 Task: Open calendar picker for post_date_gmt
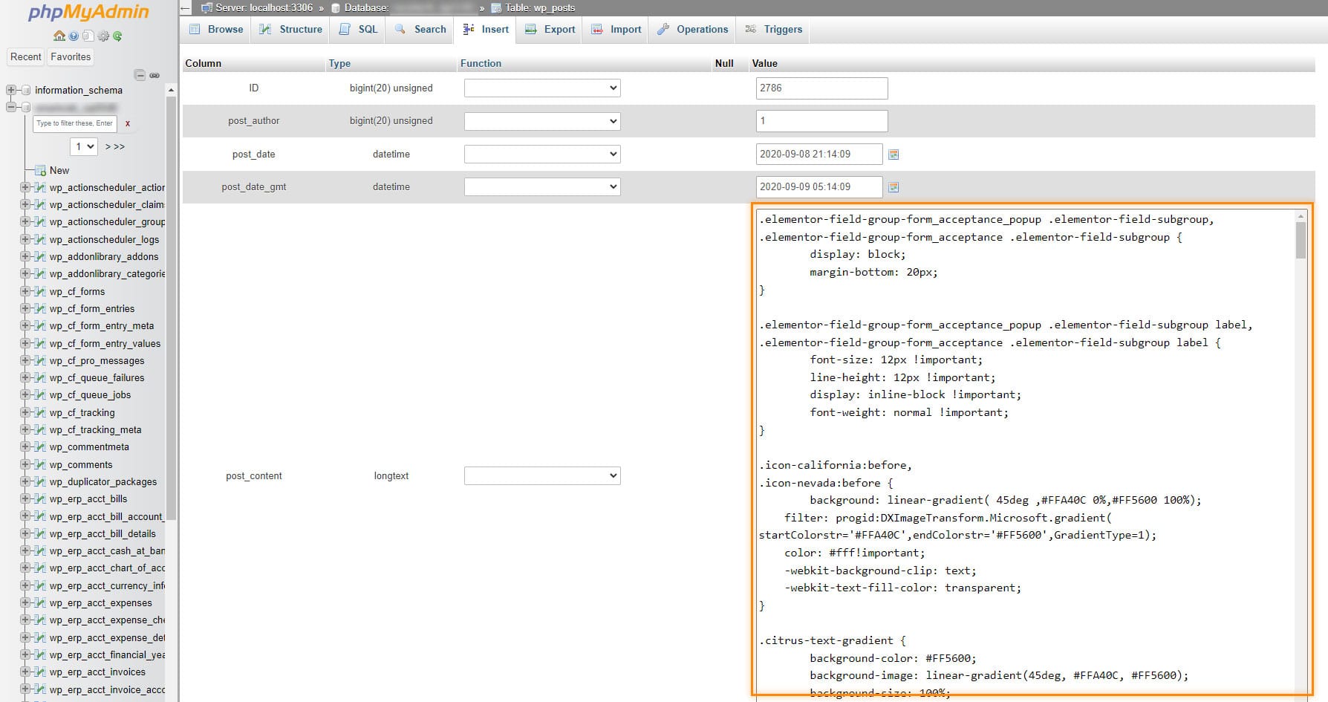coord(894,186)
